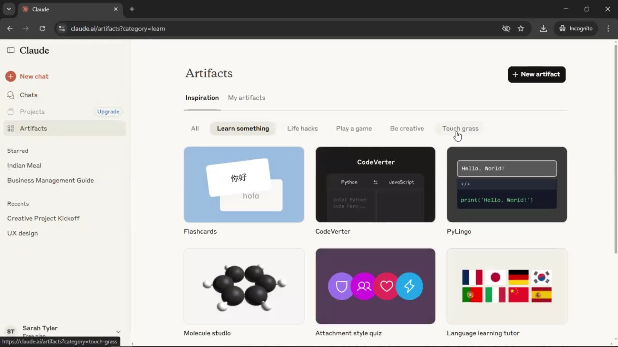Image resolution: width=618 pixels, height=347 pixels.
Task: Click the Flashcards title text
Action: (x=200, y=232)
